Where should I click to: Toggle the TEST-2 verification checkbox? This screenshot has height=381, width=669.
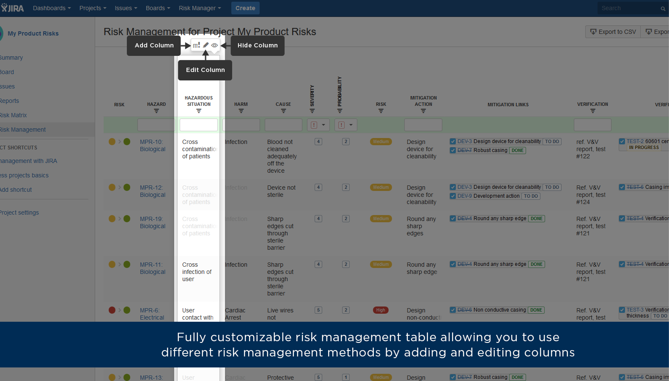(622, 141)
